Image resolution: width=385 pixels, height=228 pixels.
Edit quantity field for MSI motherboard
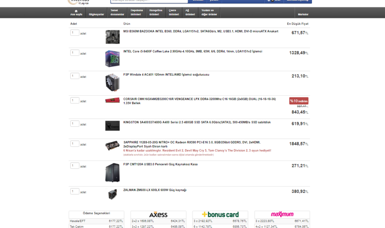74,32
